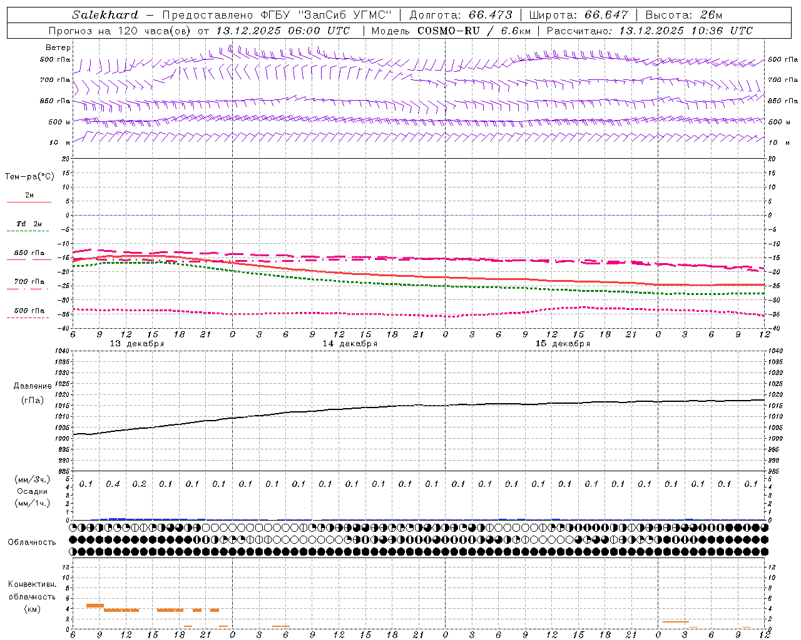Click the 0.4 precipitation value

click(113, 484)
